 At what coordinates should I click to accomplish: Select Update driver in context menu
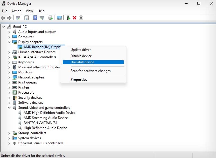tap(80, 50)
